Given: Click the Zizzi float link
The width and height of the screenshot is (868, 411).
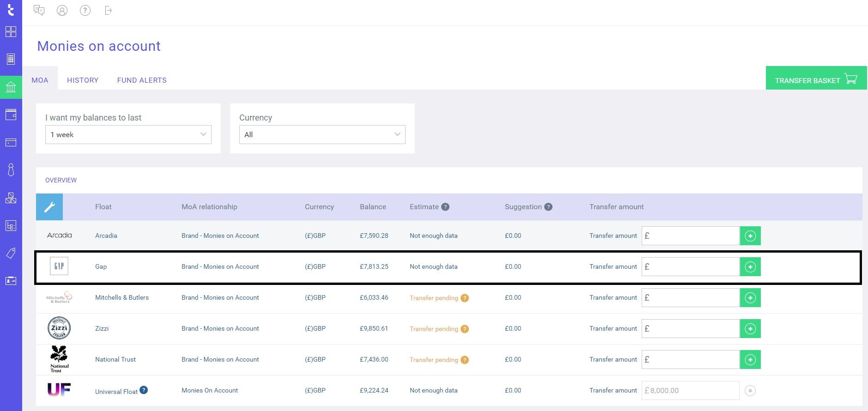Looking at the screenshot, I should [102, 329].
